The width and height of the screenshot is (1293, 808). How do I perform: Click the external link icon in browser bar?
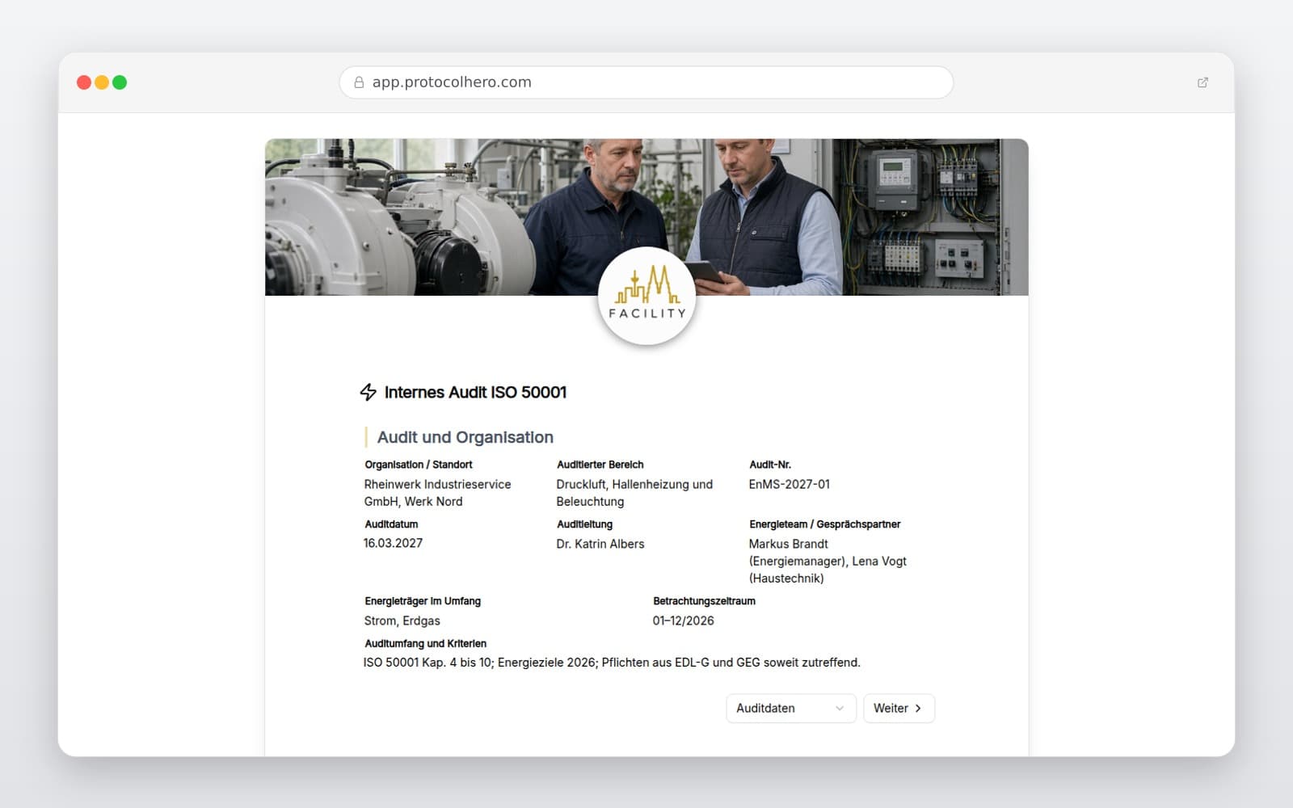(1202, 82)
